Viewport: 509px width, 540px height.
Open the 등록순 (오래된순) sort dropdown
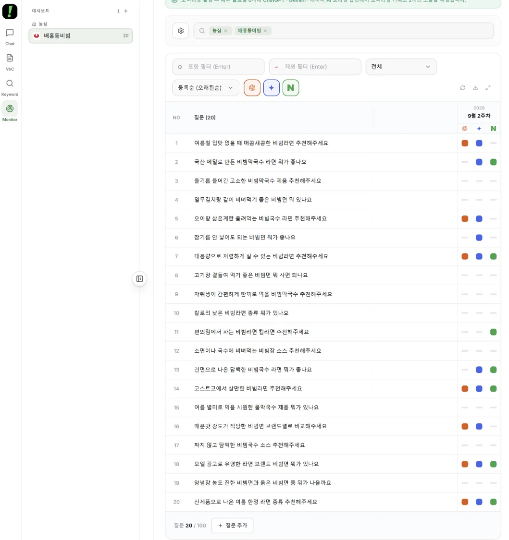pyautogui.click(x=206, y=88)
